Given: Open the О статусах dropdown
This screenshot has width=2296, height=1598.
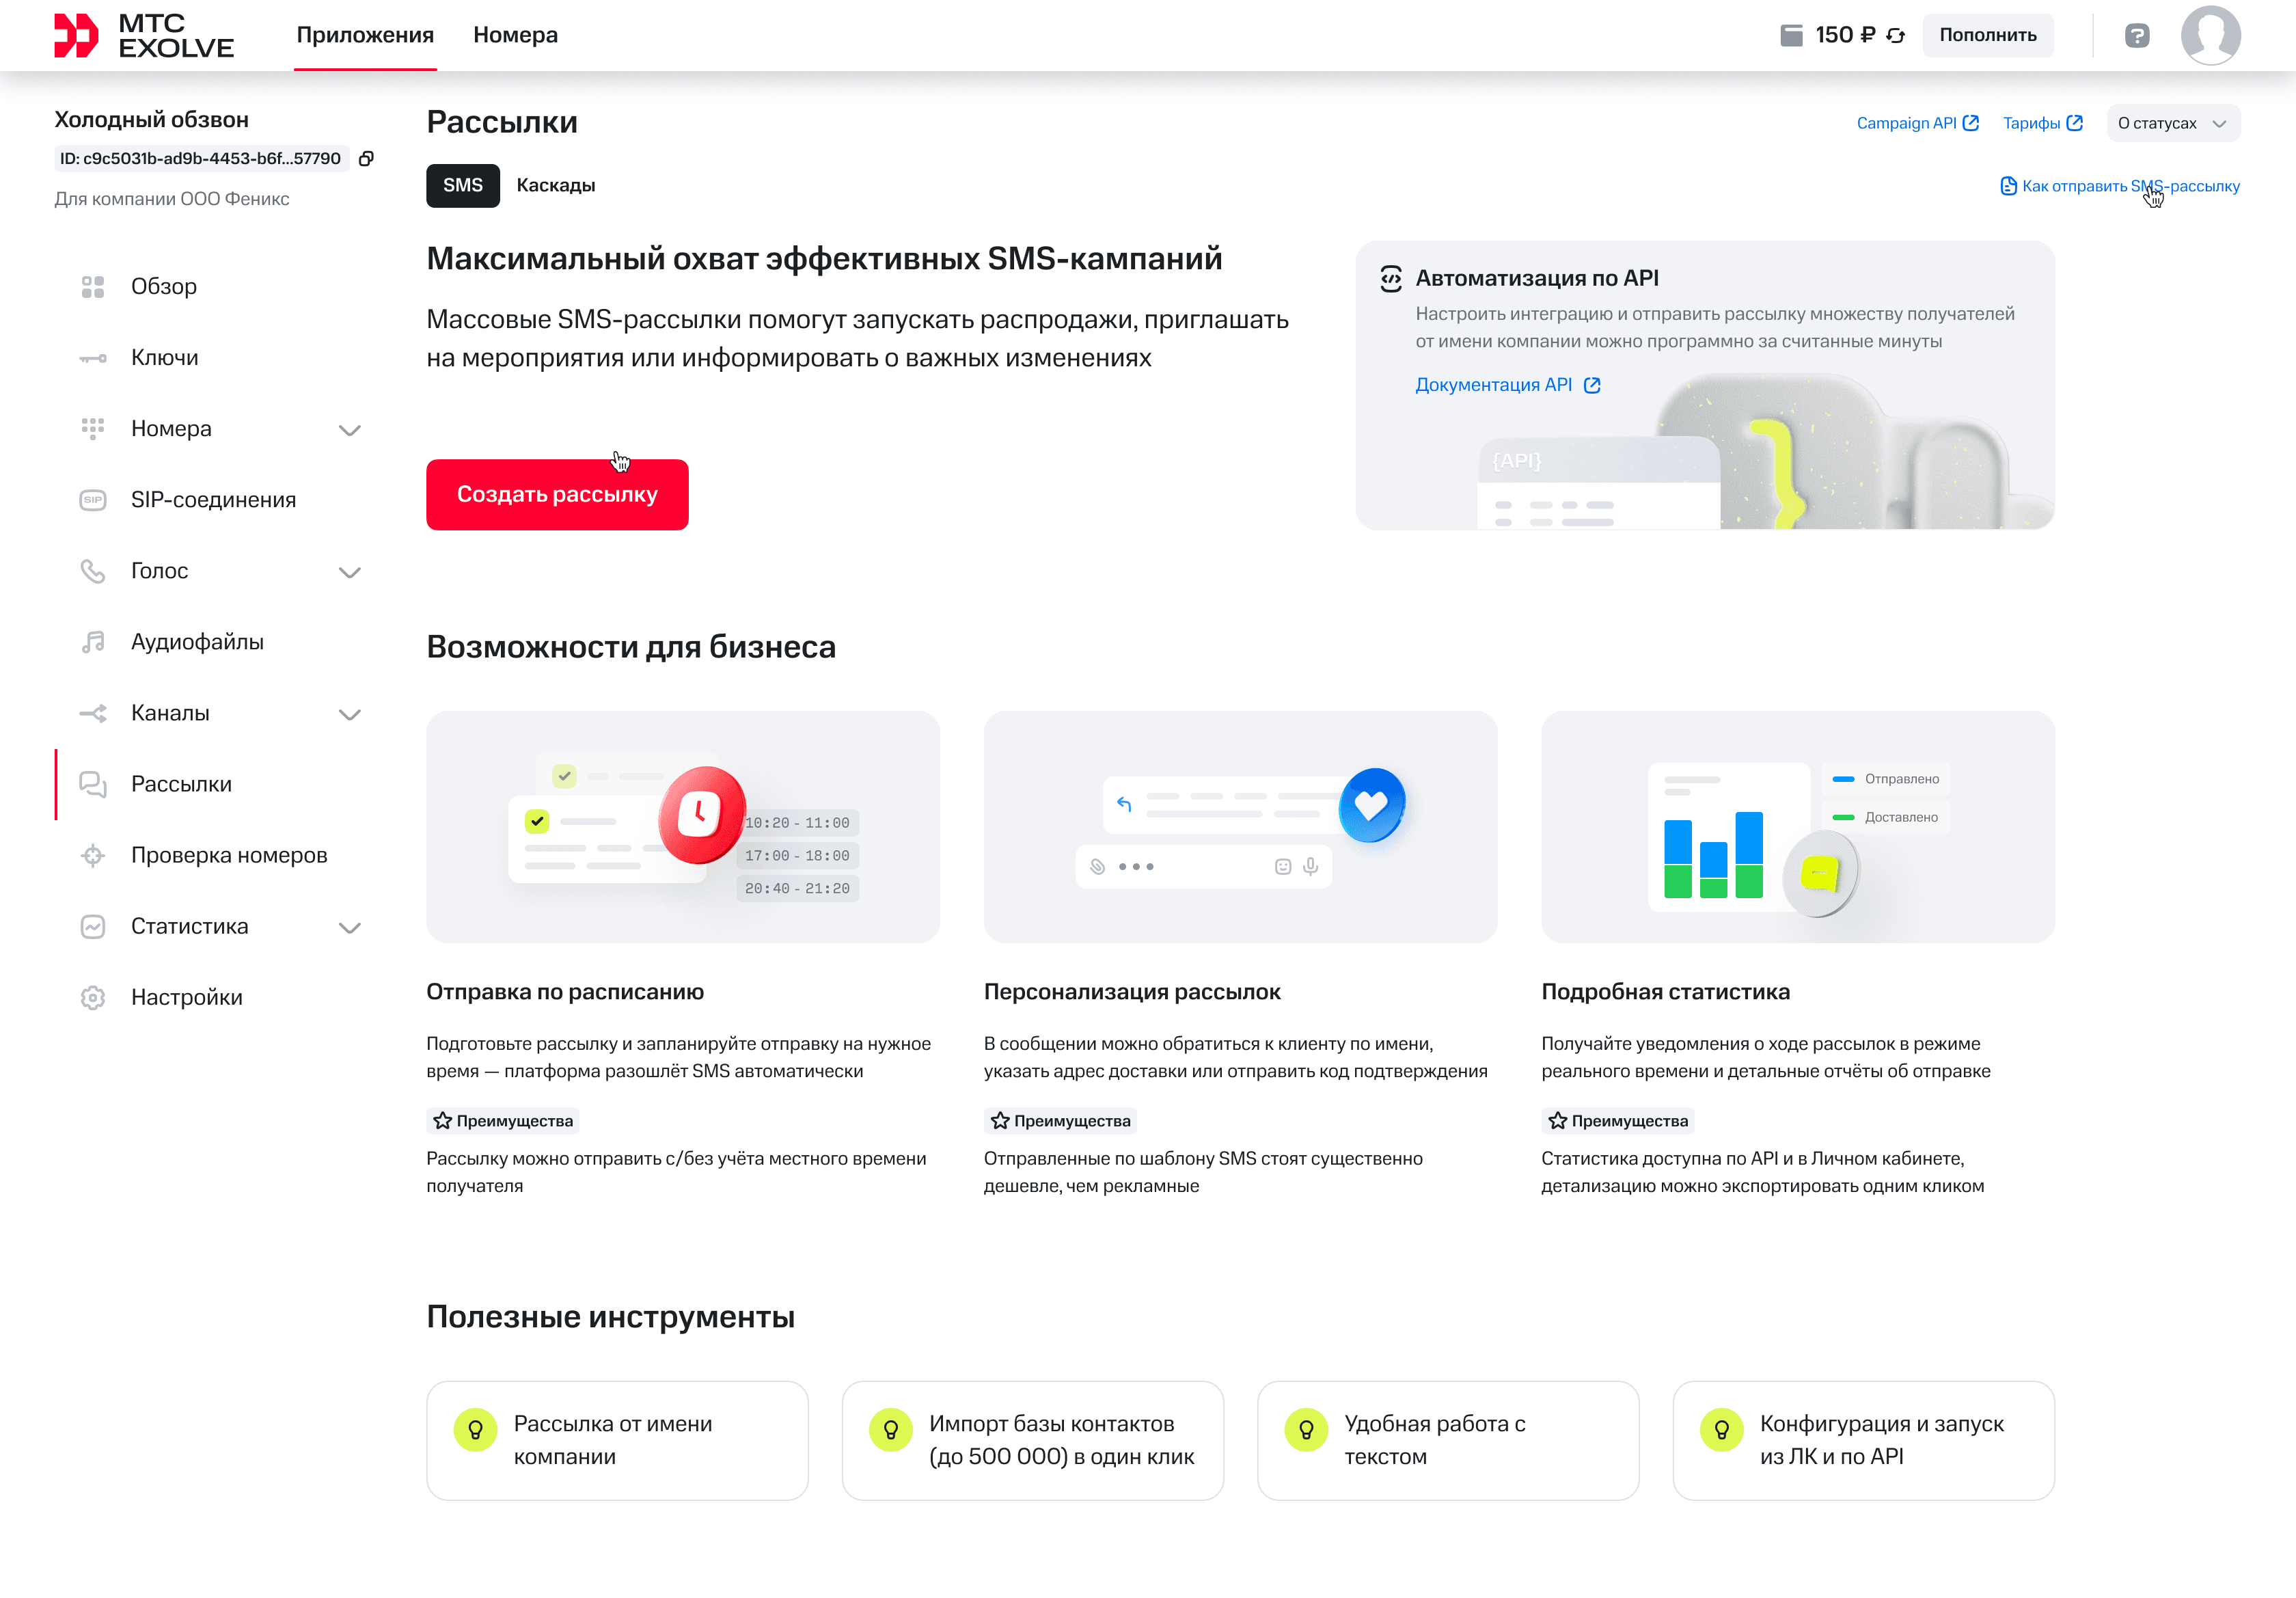Looking at the screenshot, I should pos(2173,123).
